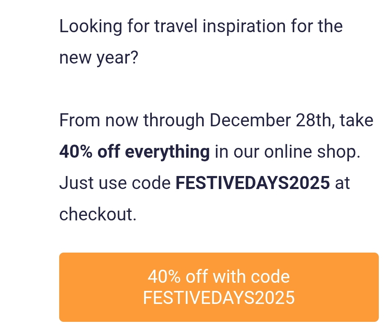Click the bold word "everything"
The height and width of the screenshot is (330, 389).
(x=167, y=152)
